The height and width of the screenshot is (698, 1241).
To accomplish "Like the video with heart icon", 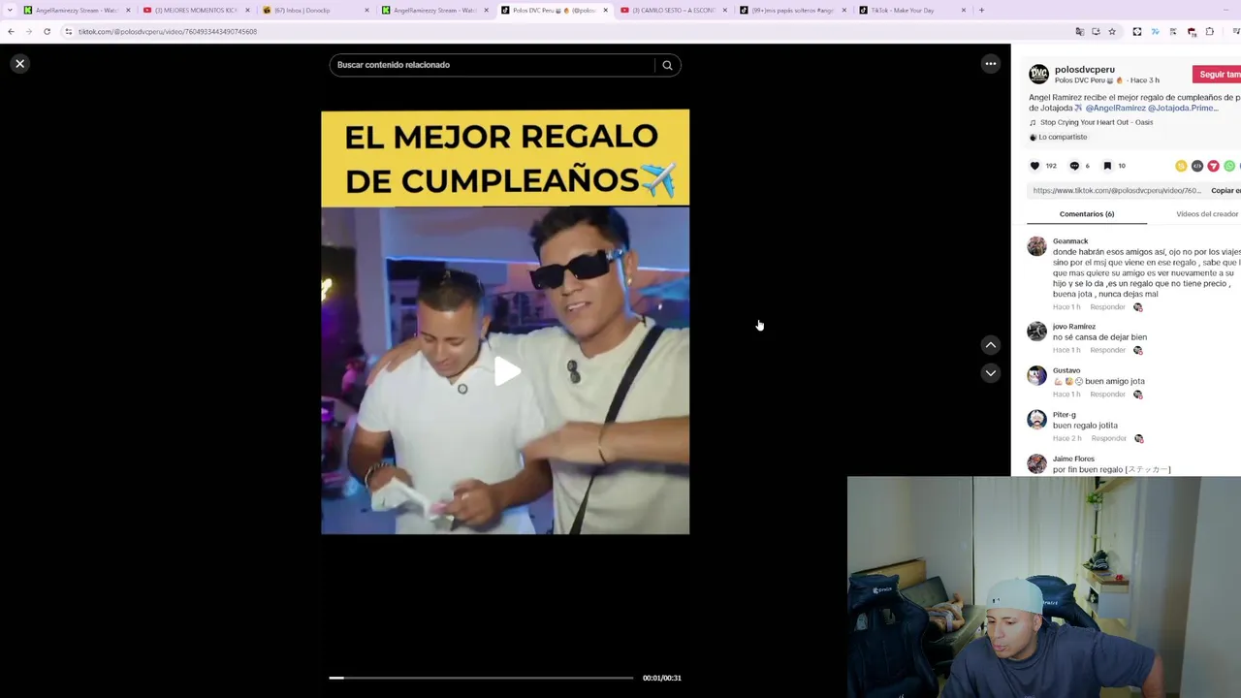I will 1034,166.
